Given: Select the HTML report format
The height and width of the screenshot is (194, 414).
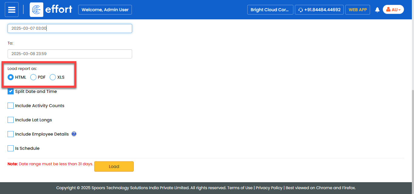Looking at the screenshot, I should 11,77.
